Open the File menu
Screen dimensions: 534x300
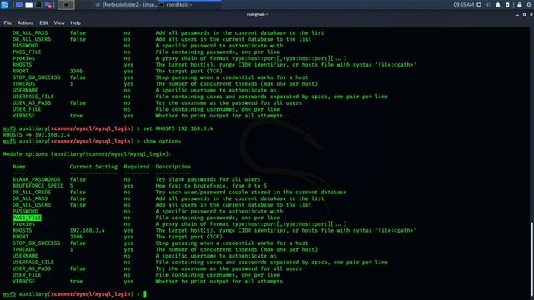point(8,22)
